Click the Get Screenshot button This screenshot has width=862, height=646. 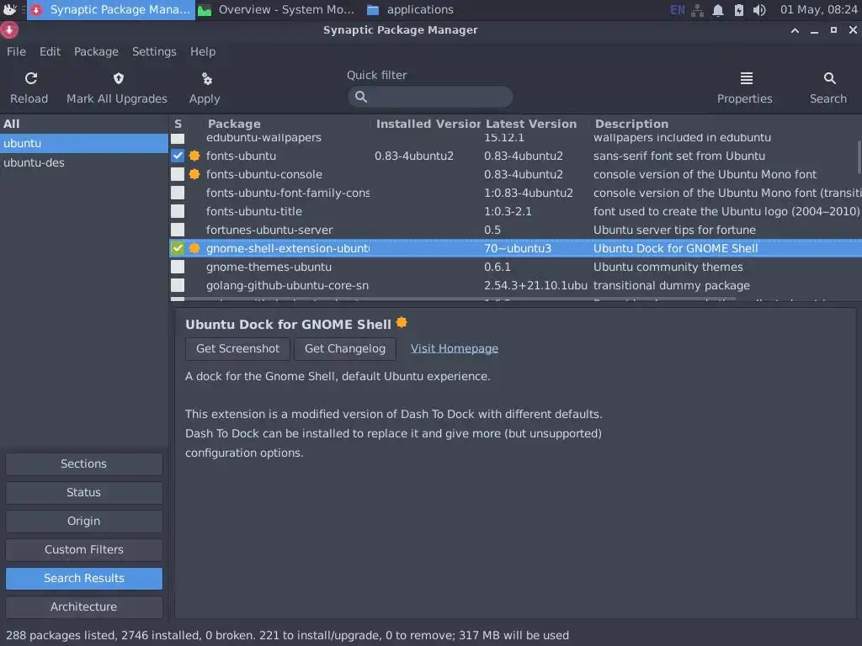[x=237, y=349]
